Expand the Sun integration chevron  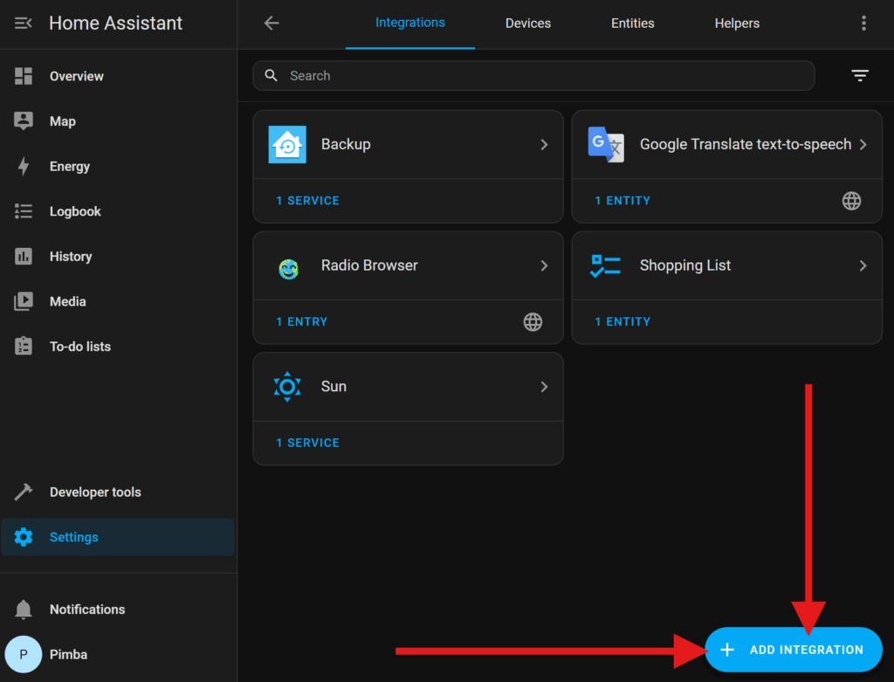[x=544, y=387]
